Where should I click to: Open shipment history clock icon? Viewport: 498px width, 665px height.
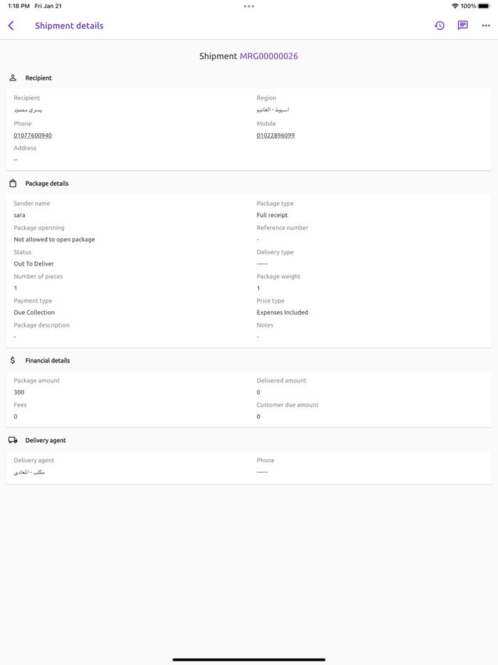point(440,26)
